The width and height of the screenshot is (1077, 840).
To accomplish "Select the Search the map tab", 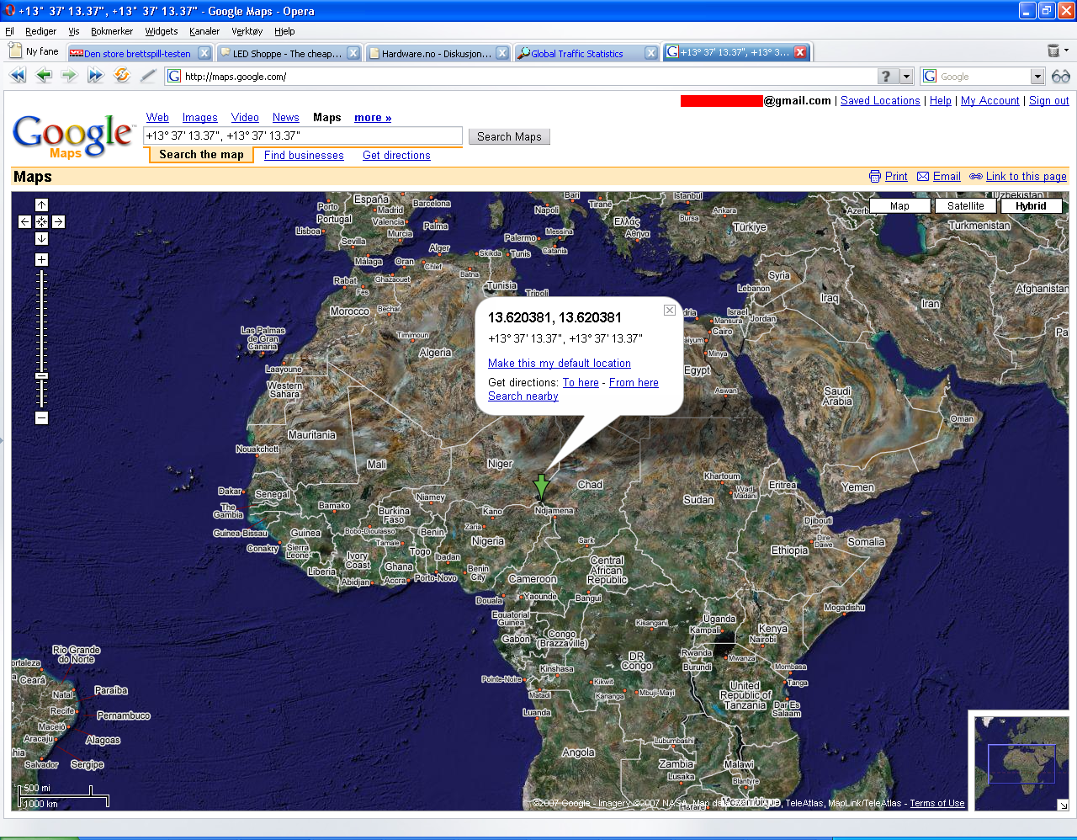I will coord(201,155).
